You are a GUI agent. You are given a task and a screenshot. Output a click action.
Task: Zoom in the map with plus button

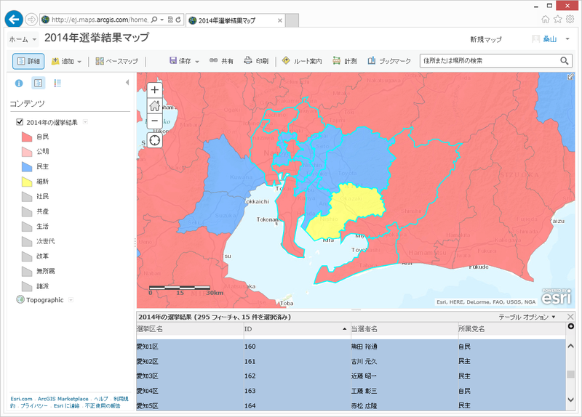(155, 90)
